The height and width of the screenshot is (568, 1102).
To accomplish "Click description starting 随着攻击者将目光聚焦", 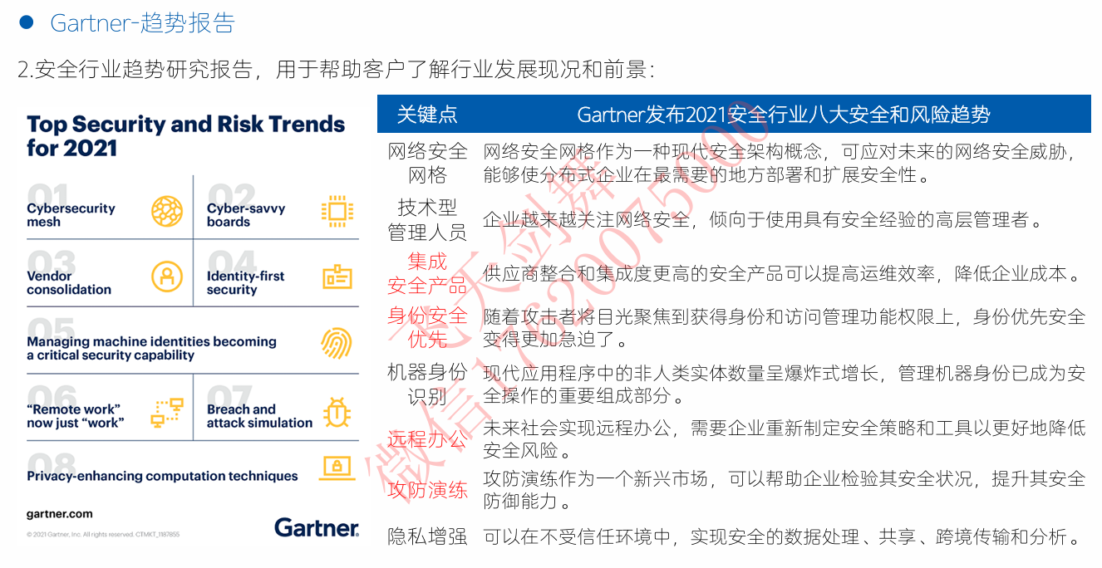I will 784,327.
